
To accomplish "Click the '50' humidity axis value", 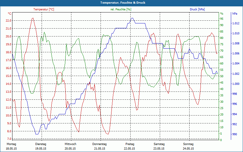I will pyautogui.click(x=222, y=76).
